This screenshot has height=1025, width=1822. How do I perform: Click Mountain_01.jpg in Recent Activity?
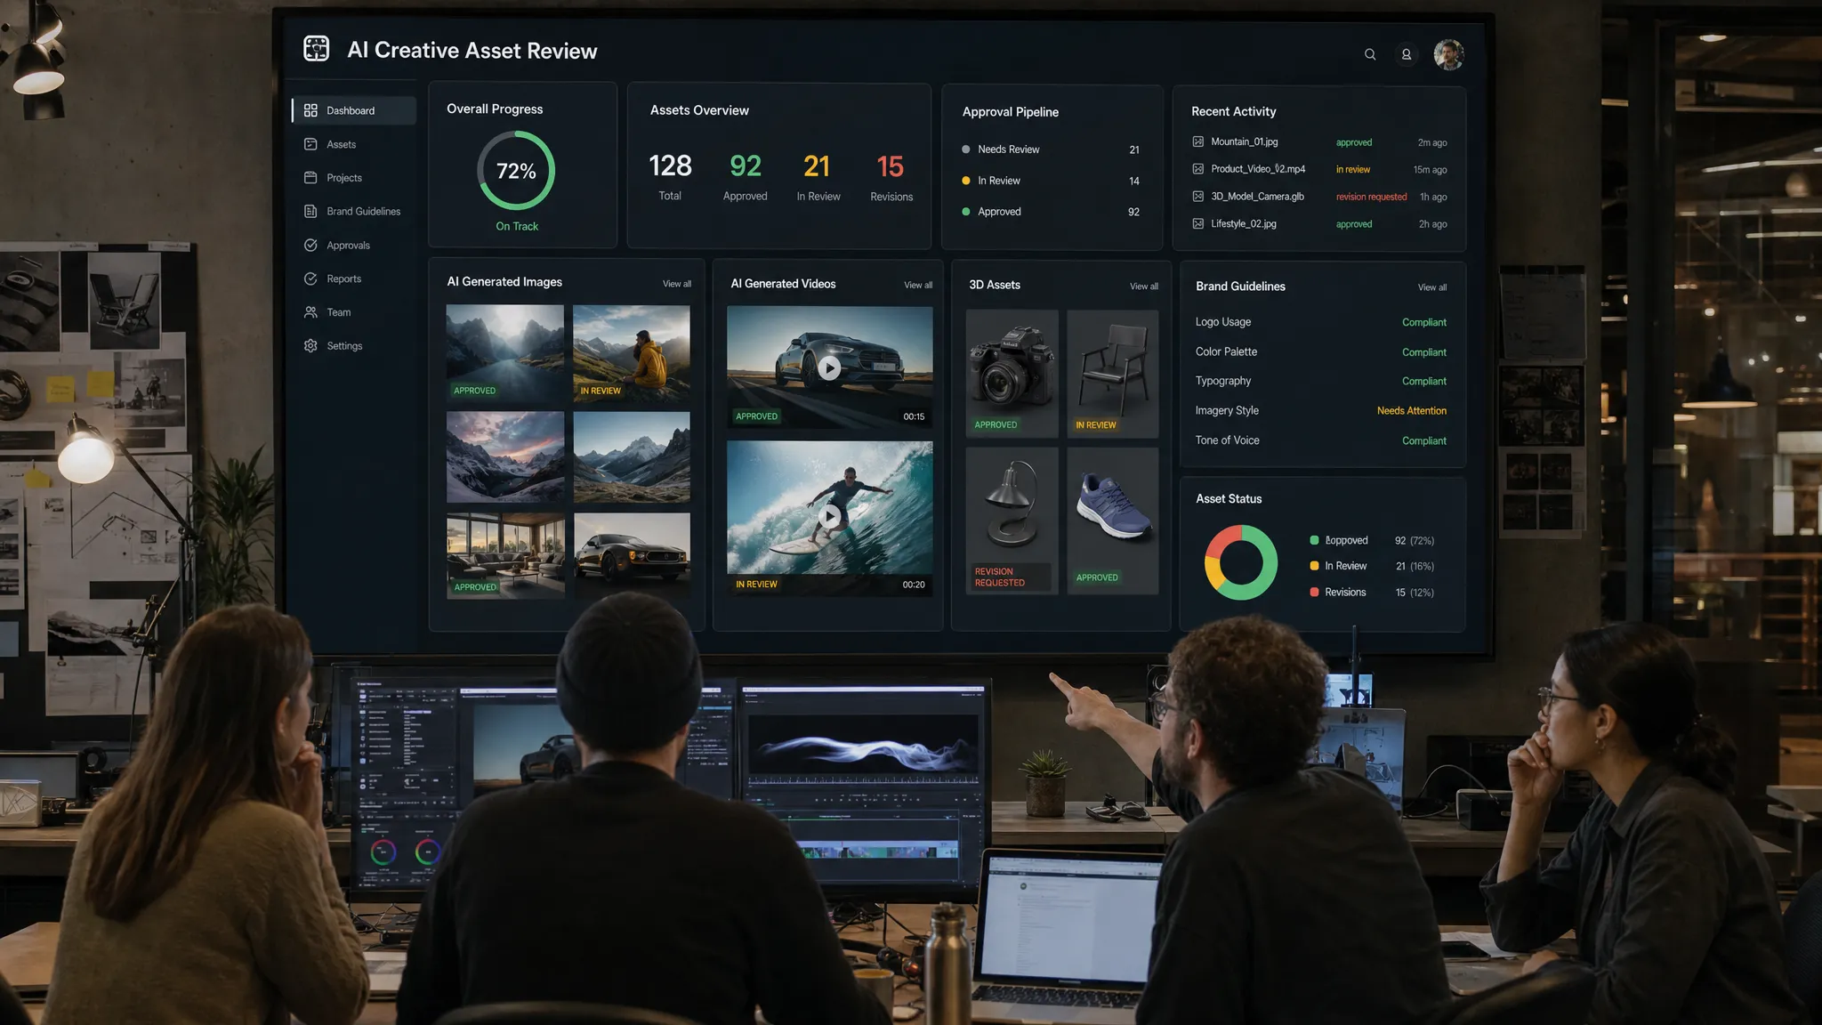tap(1244, 141)
